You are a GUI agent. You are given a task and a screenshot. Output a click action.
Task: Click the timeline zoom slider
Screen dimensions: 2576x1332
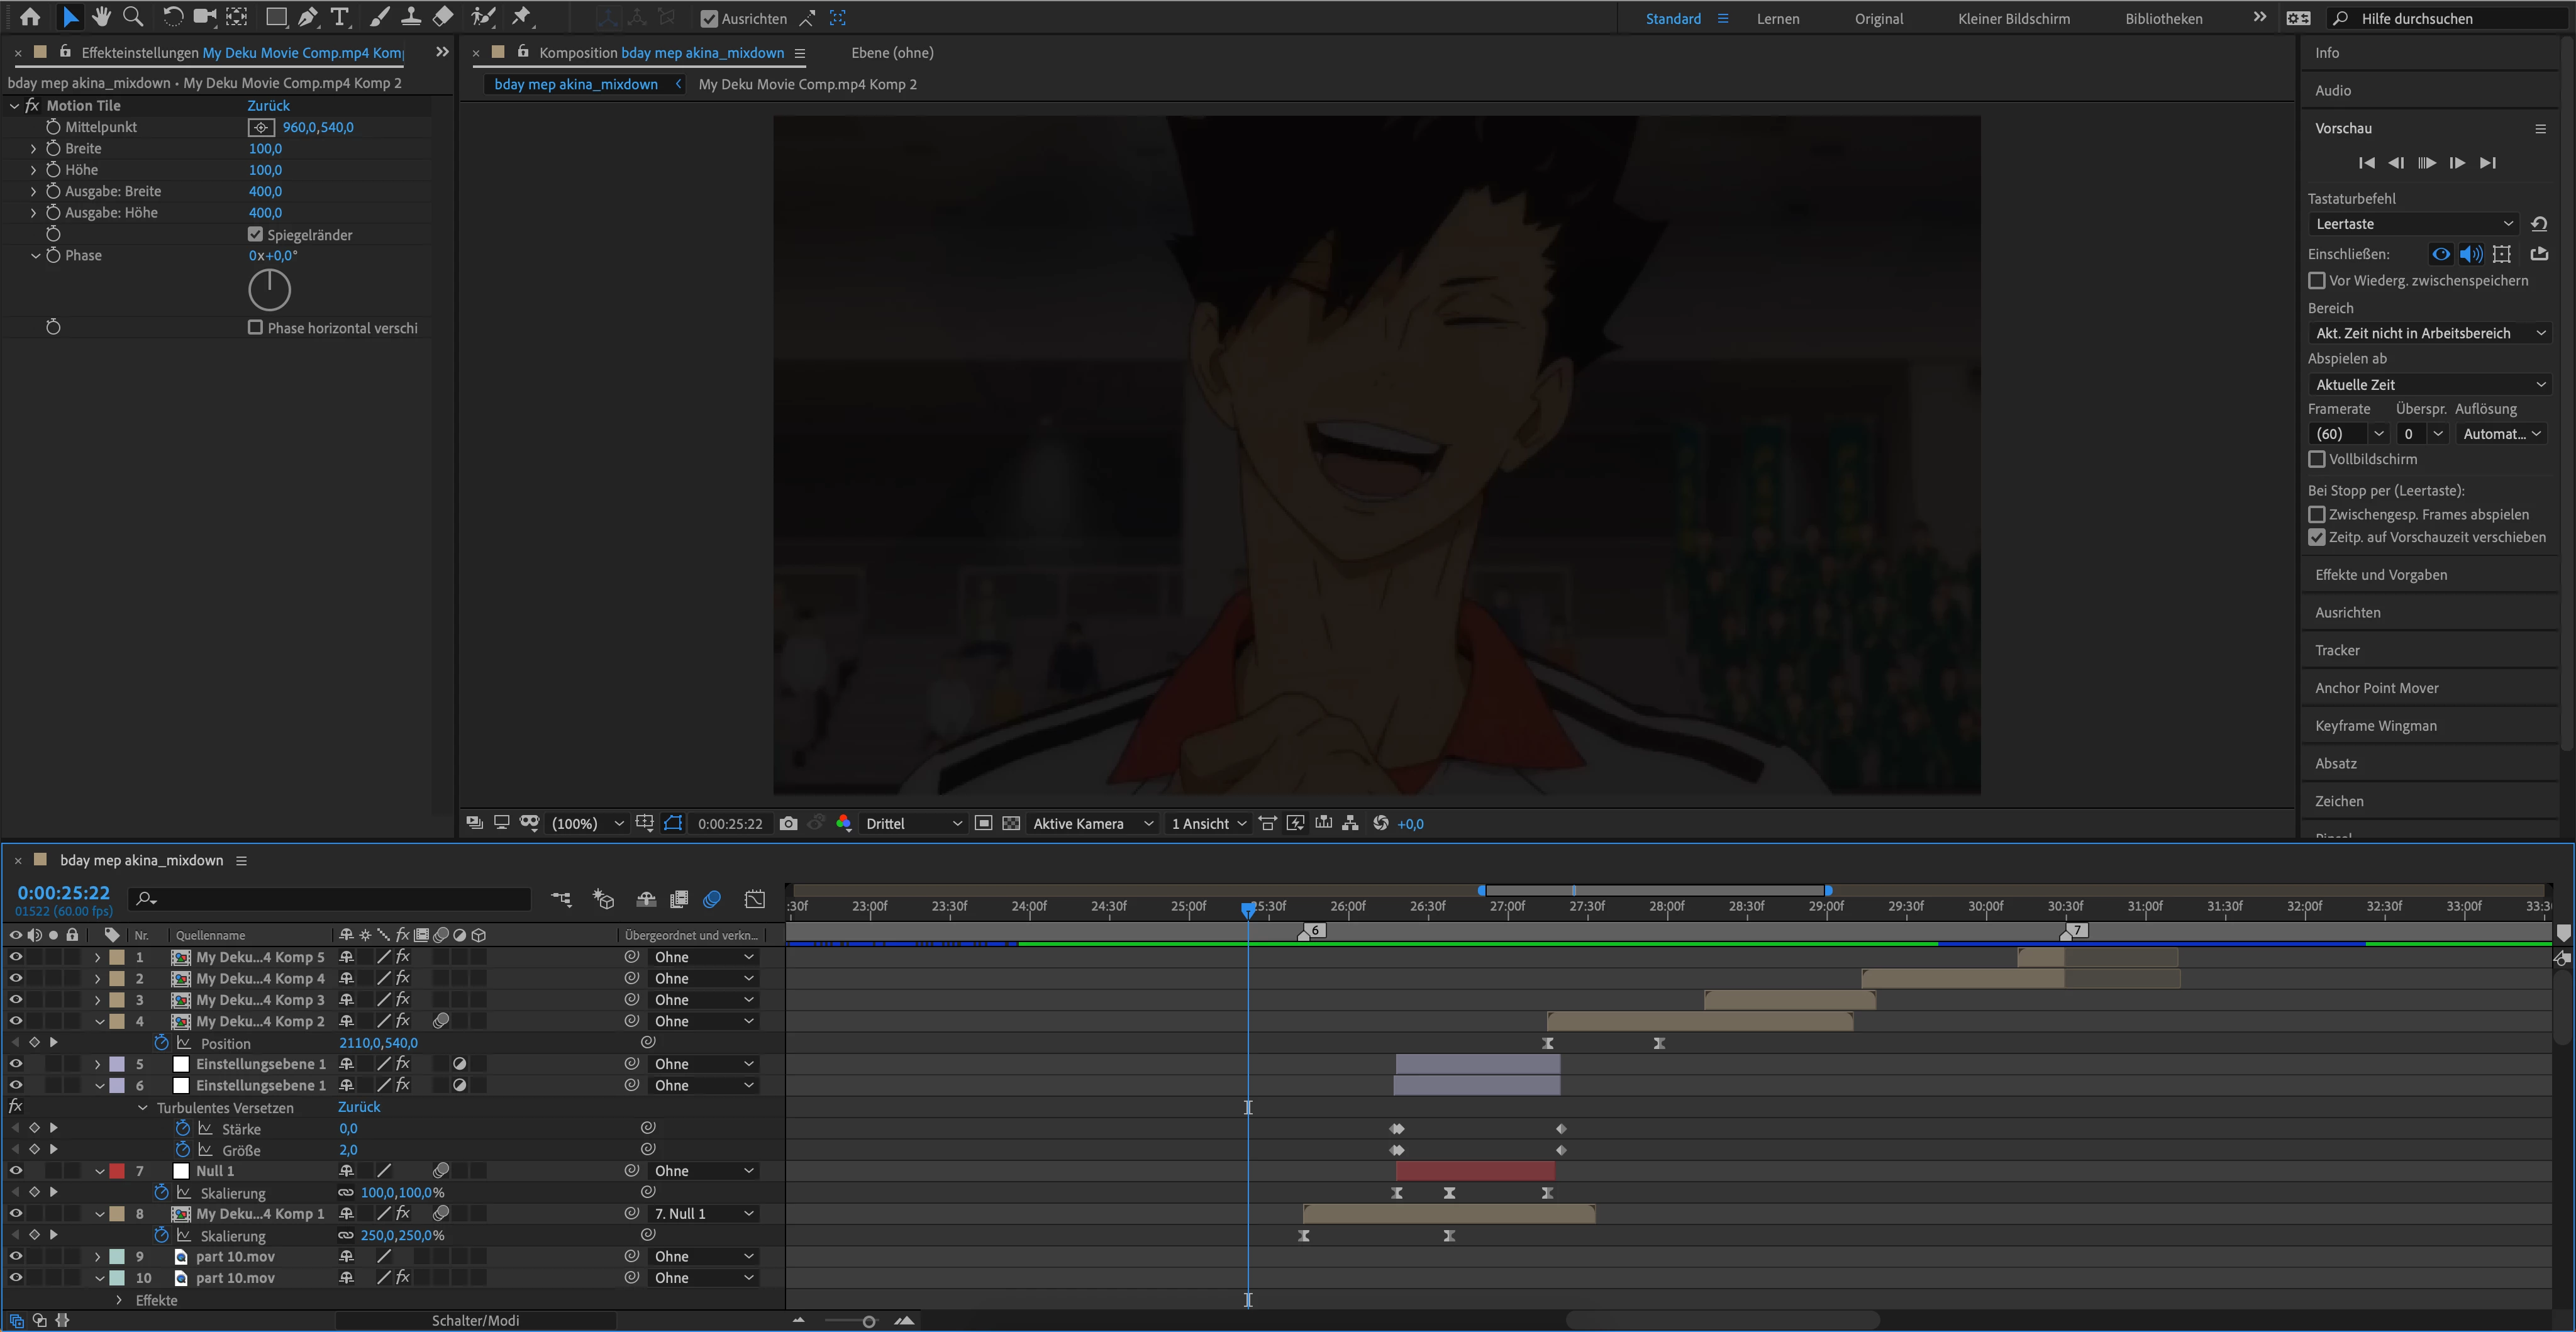point(868,1321)
